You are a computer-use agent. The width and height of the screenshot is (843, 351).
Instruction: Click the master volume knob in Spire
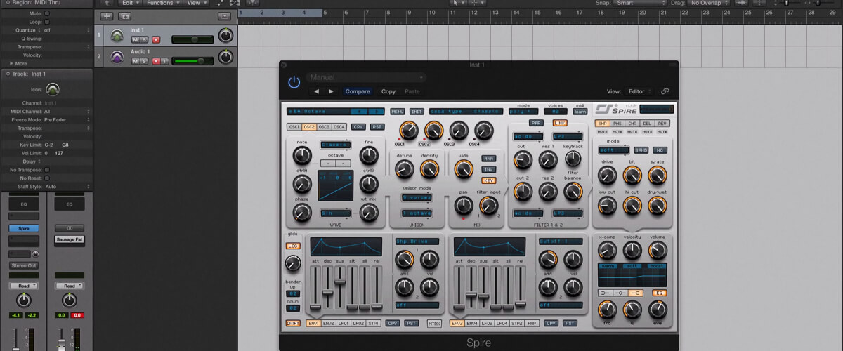[658, 250]
